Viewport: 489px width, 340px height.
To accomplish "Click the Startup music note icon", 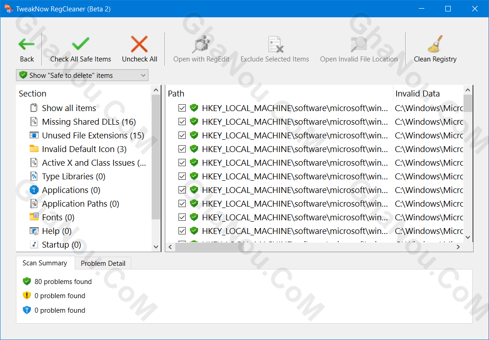I will [x=34, y=244].
